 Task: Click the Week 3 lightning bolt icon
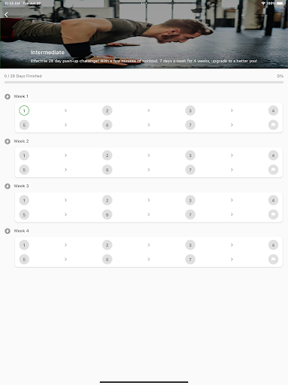click(7, 186)
